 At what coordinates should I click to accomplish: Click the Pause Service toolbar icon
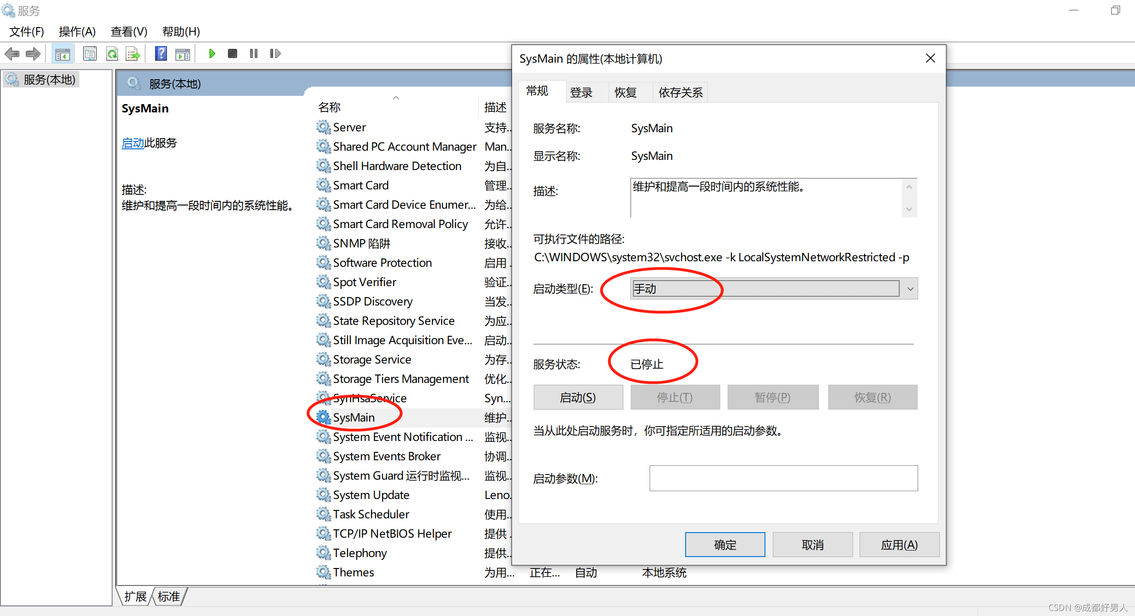tap(254, 53)
